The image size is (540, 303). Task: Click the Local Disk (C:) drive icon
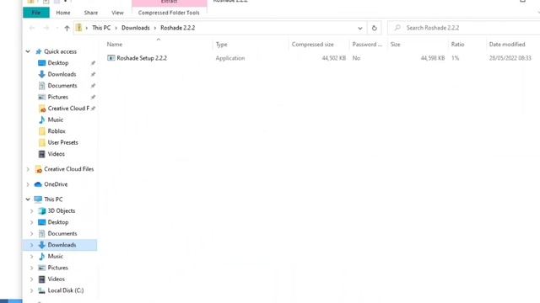(41, 290)
